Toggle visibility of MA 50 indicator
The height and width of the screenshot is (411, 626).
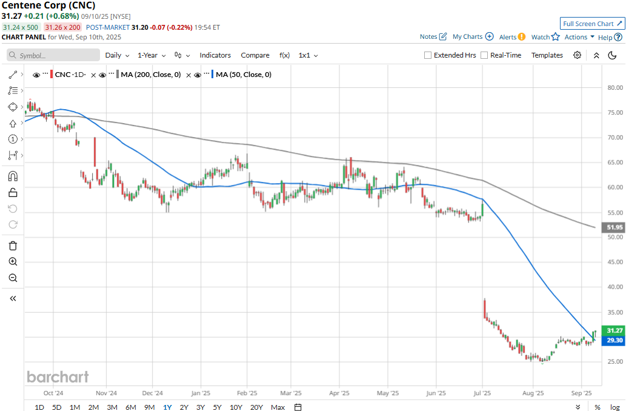[x=198, y=75]
